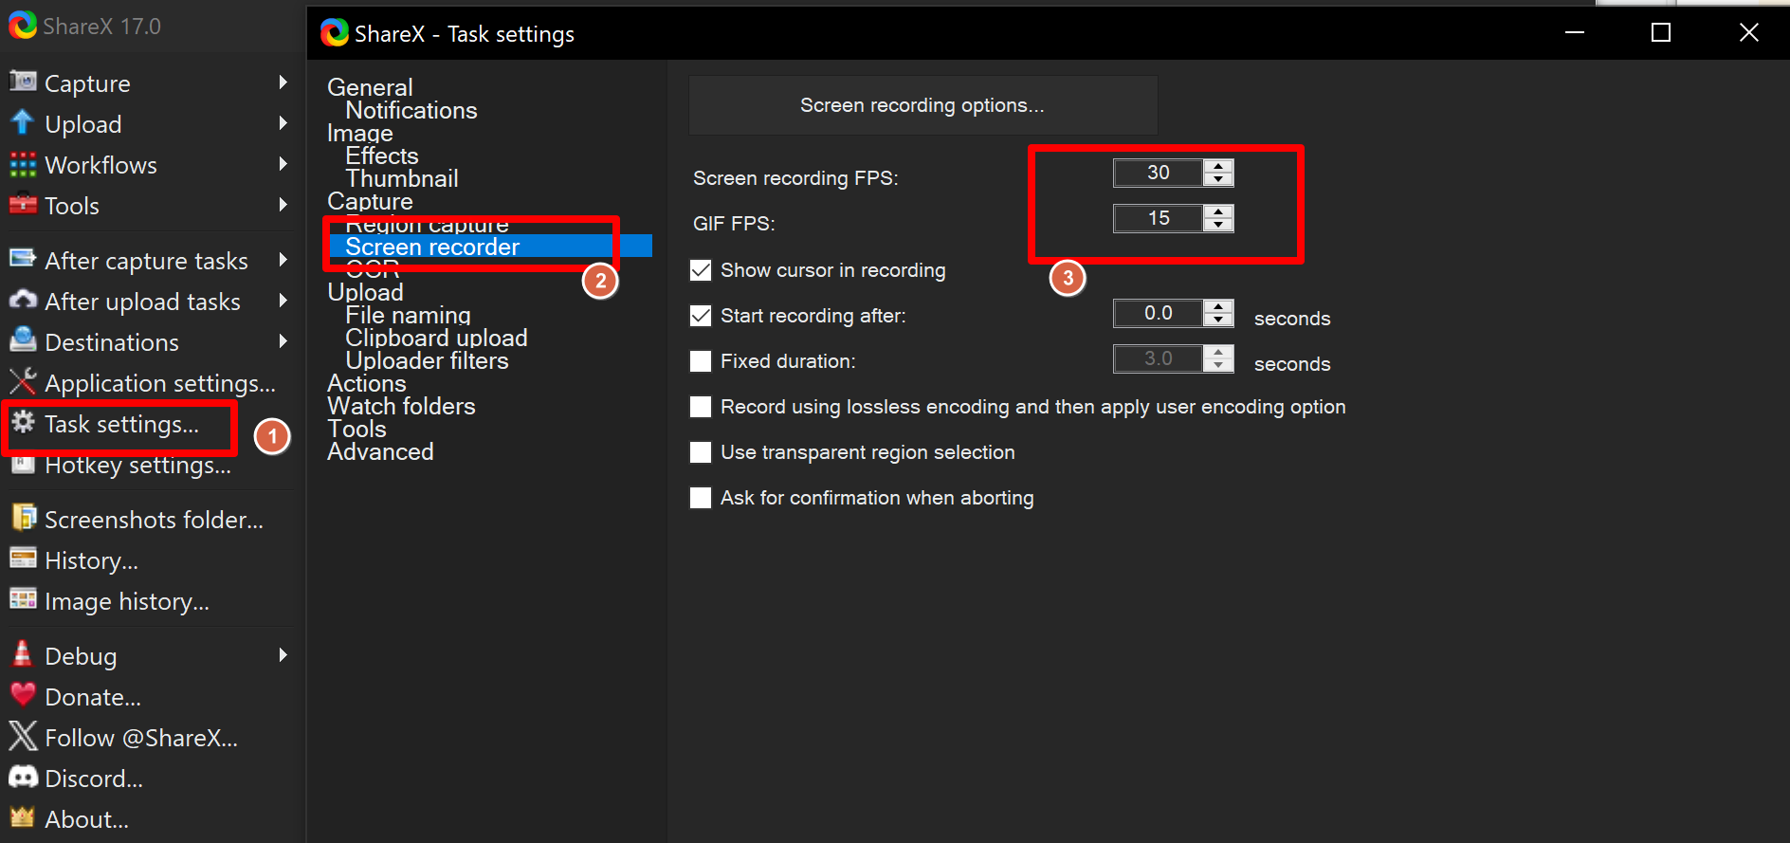Select Uploader filters in settings tree
The width and height of the screenshot is (1790, 843).
[427, 360]
